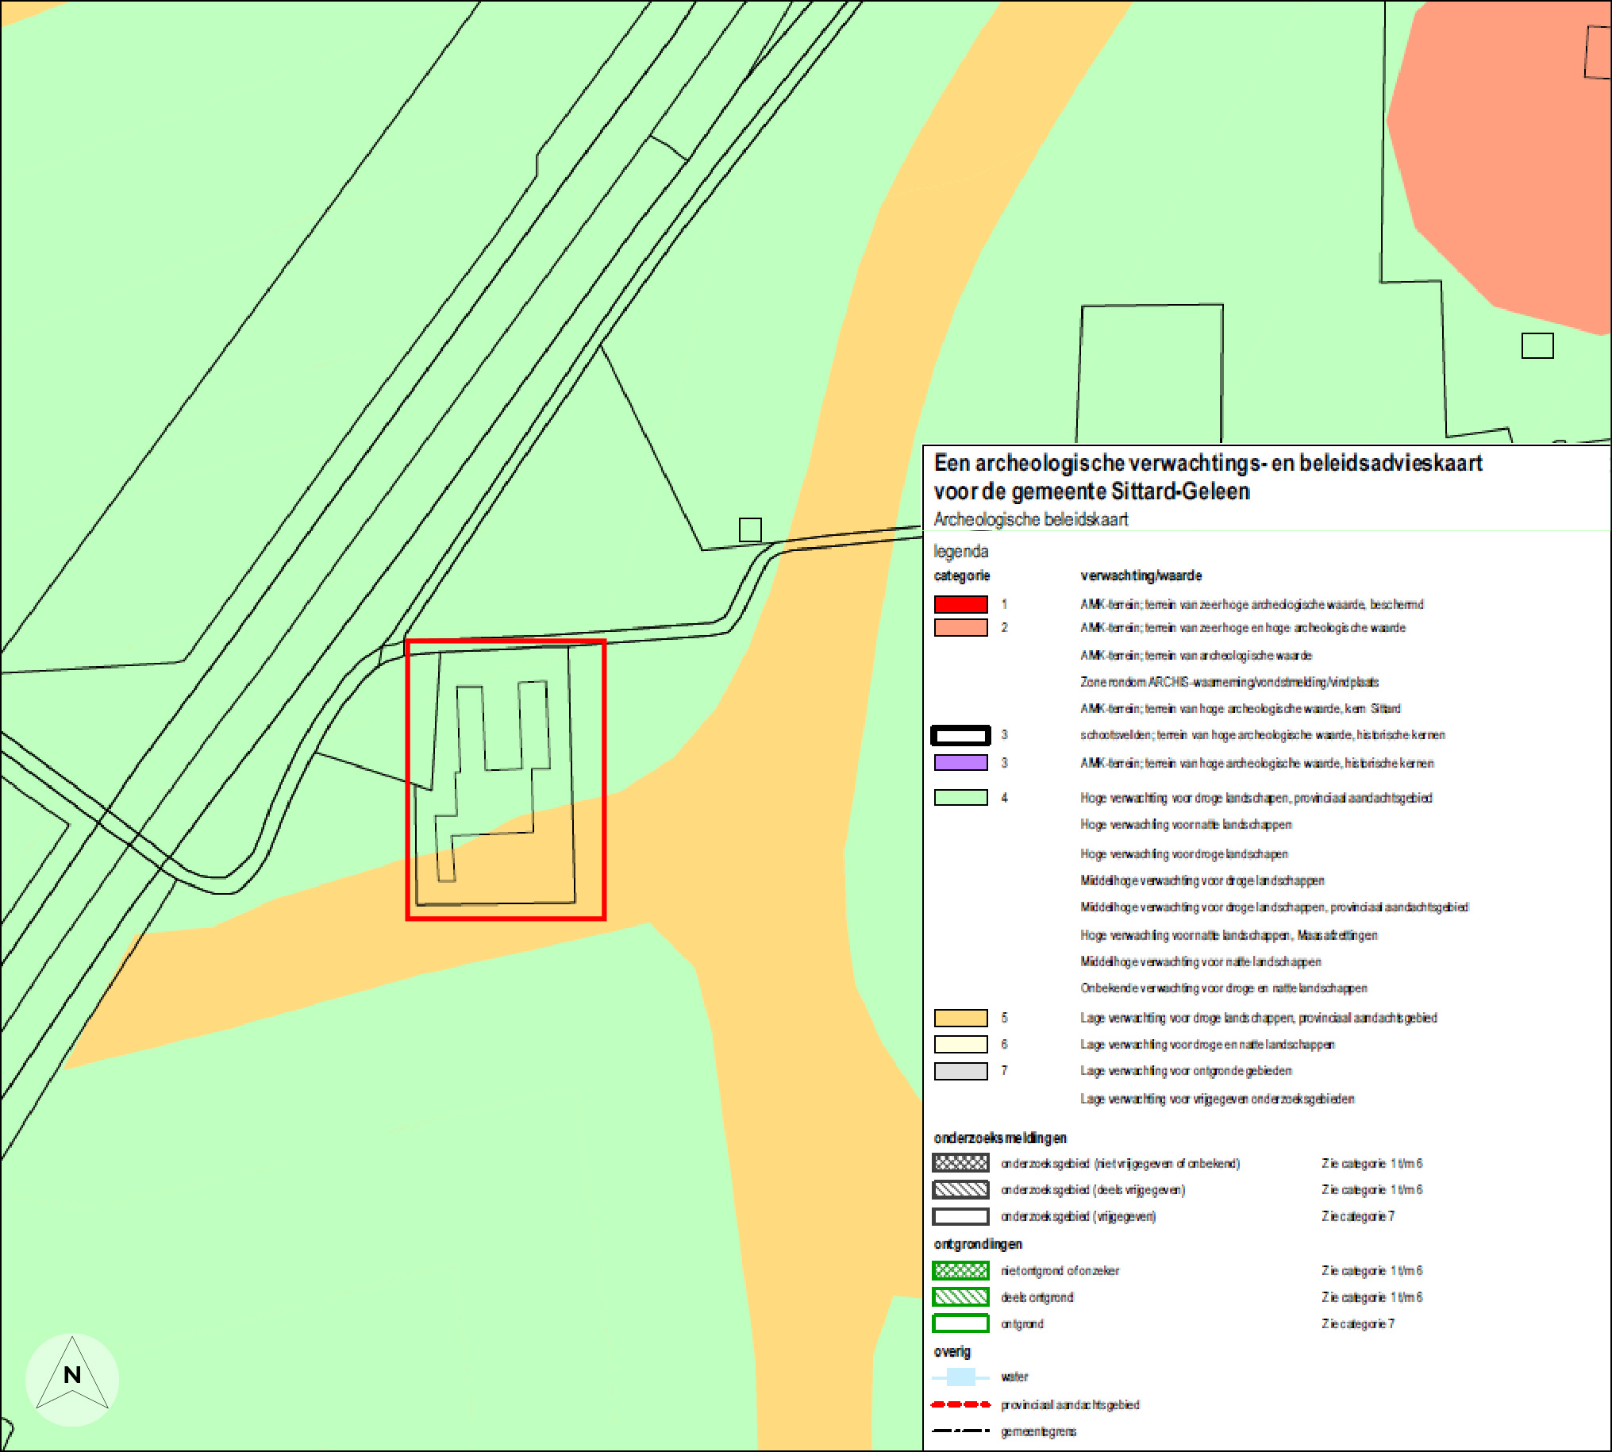Click the small square parcel below the salmon area
The height and width of the screenshot is (1452, 1612).
click(x=1537, y=345)
